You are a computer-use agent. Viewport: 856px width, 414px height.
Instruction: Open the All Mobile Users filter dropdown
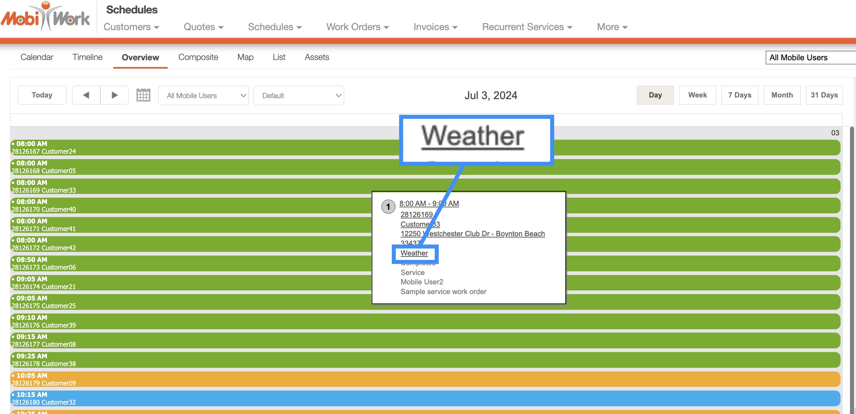click(203, 95)
